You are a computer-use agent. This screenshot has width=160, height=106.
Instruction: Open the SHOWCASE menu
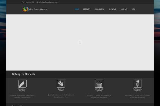[112, 9]
